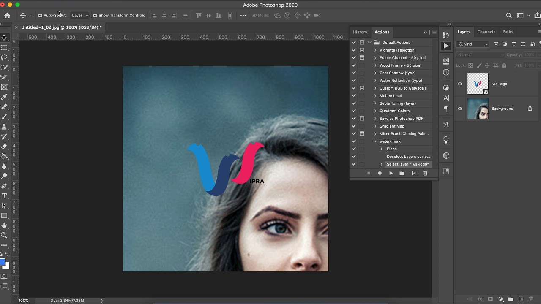The width and height of the screenshot is (541, 304).
Task: Delete the selected action with trash icon
Action: (425, 173)
